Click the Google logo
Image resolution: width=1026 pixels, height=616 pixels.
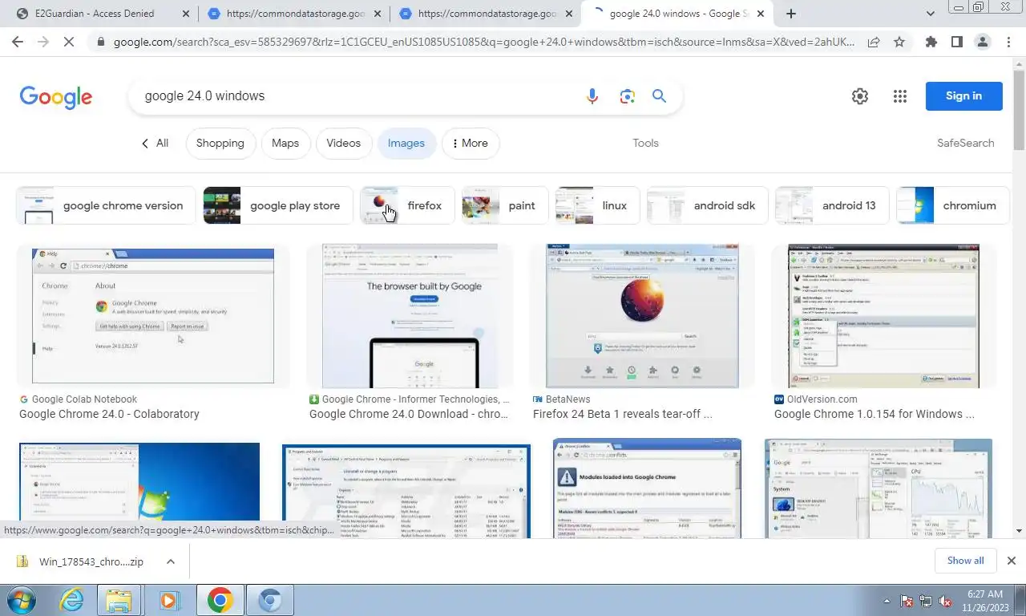coord(56,97)
